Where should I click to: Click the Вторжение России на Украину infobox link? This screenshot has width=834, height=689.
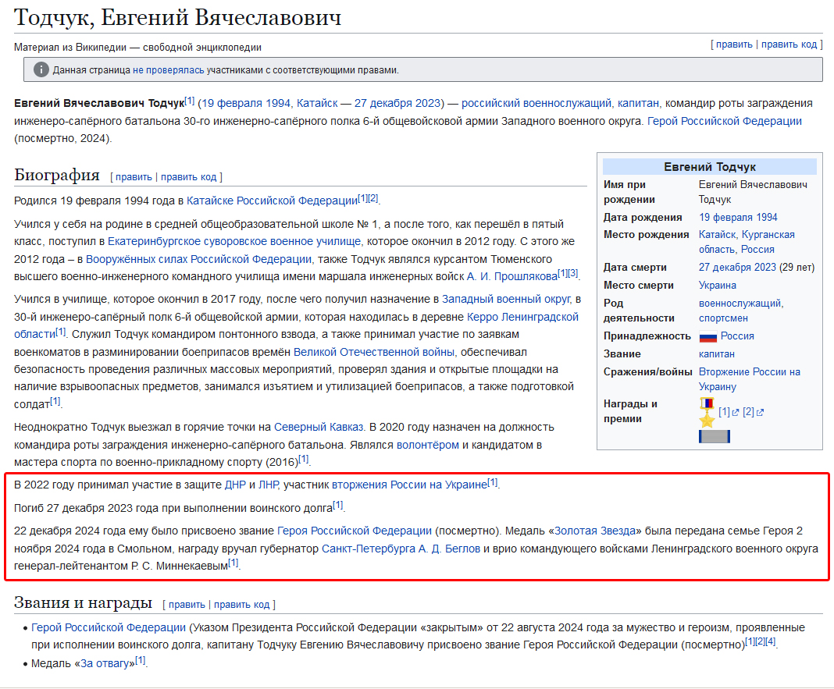749,372
